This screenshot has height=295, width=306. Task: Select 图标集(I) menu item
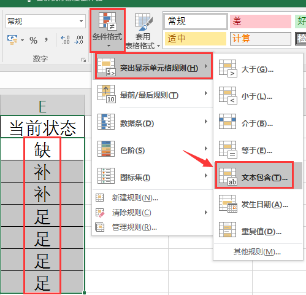[152, 176]
